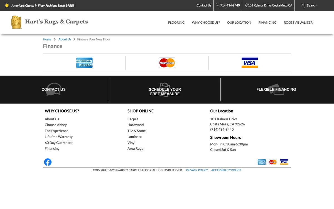Click the magnifying glass search icon
The width and height of the screenshot is (334, 209).
(303, 6)
